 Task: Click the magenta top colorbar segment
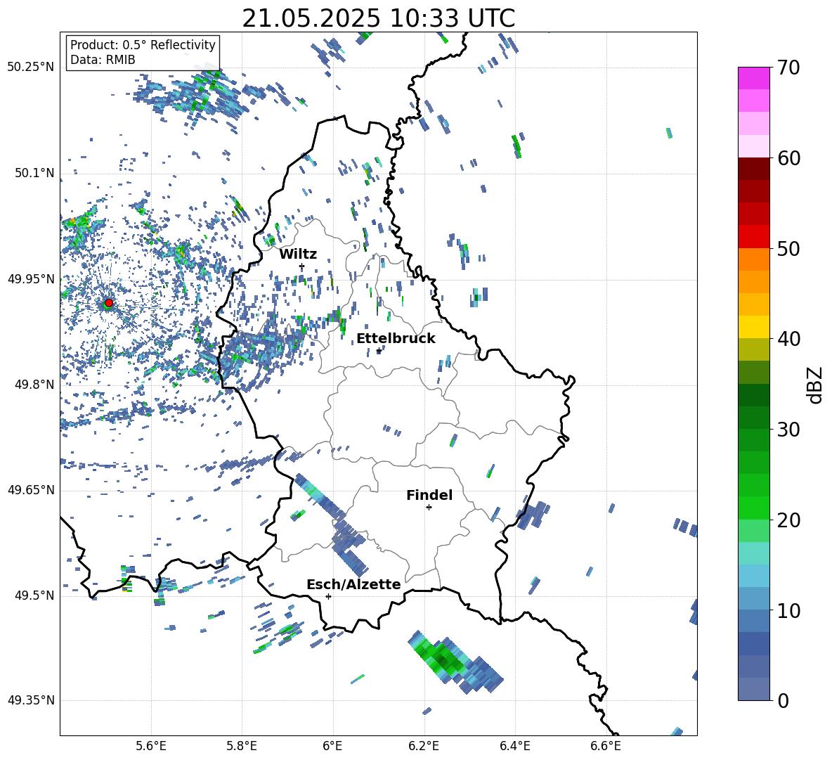tap(753, 78)
